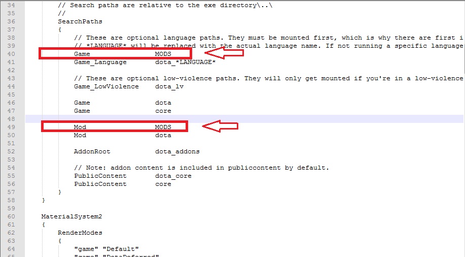
Task: Click the opening brace on line 37
Action: pyautogui.click(x=60, y=29)
